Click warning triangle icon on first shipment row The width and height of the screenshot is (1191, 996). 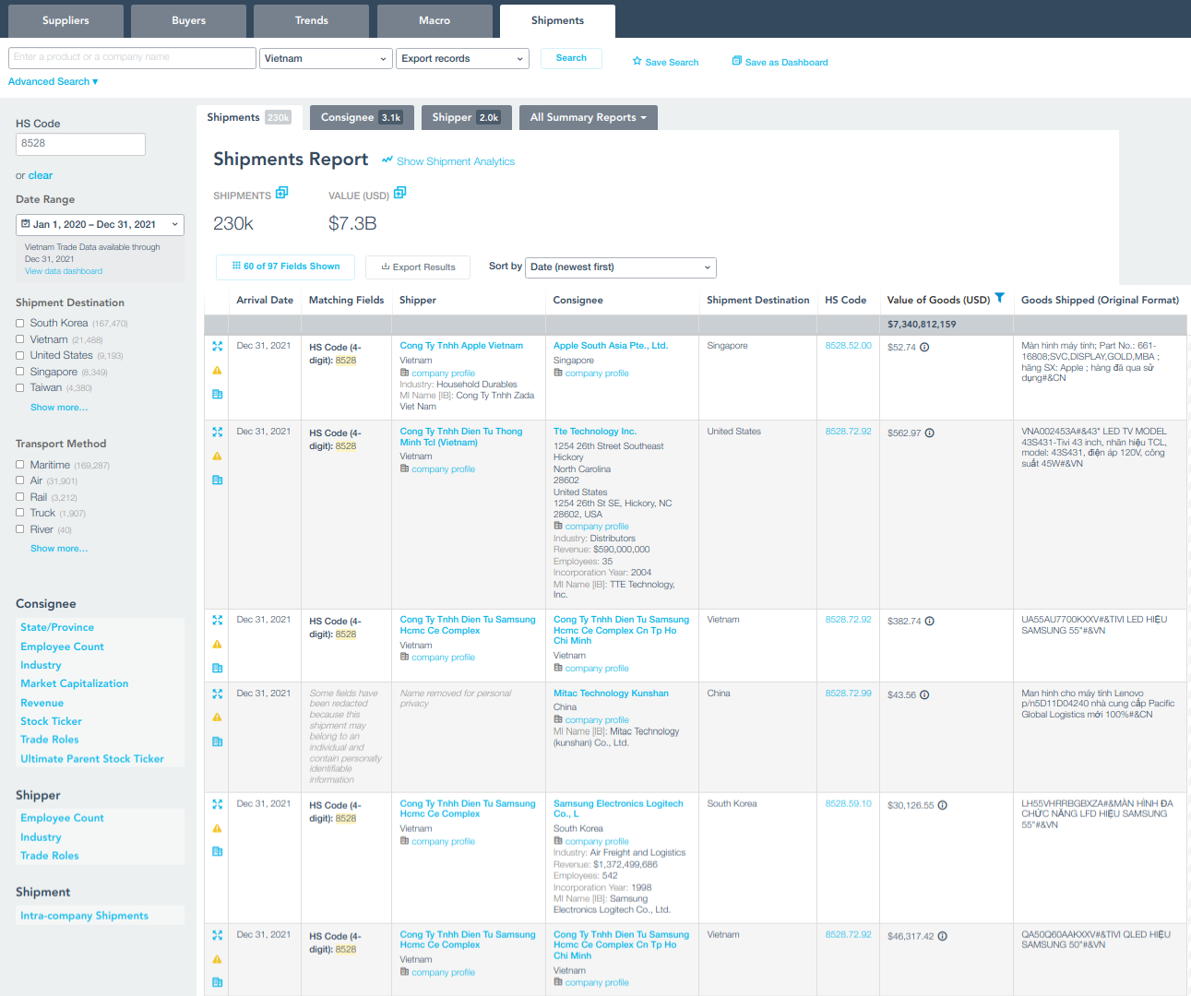(218, 371)
